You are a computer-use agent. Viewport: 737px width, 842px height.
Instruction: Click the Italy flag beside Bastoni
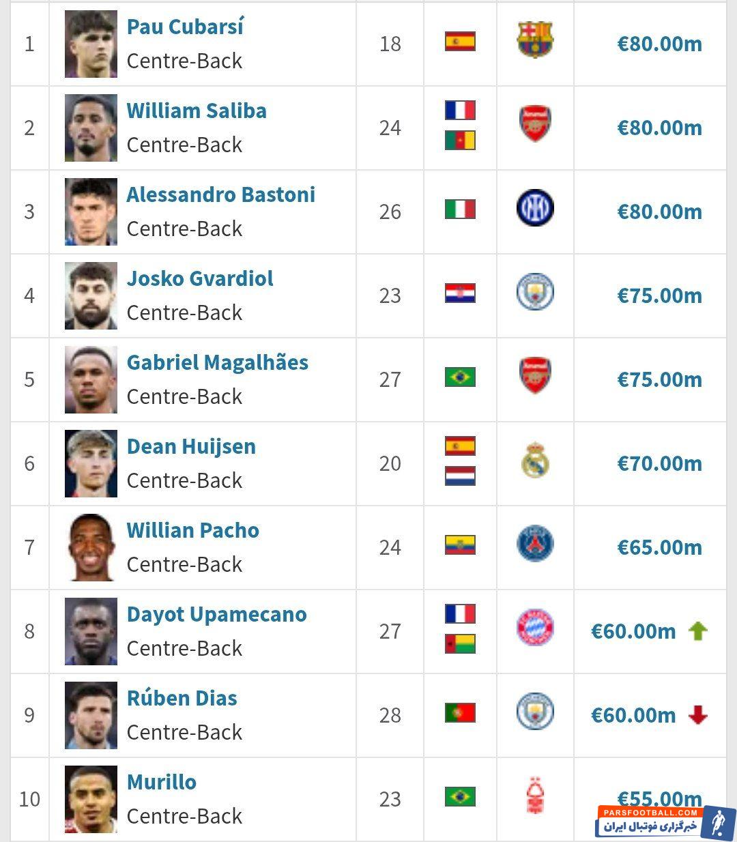click(460, 209)
